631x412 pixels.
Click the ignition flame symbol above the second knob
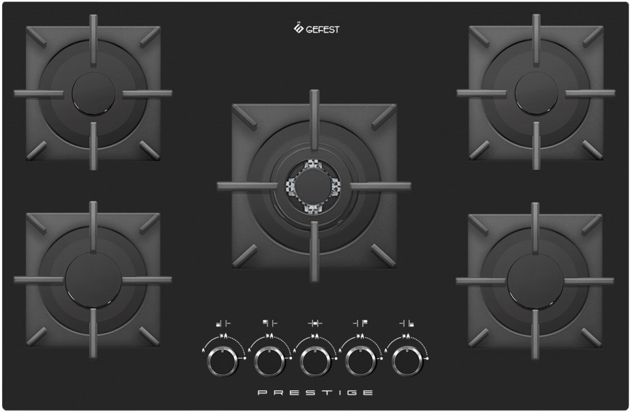click(269, 336)
